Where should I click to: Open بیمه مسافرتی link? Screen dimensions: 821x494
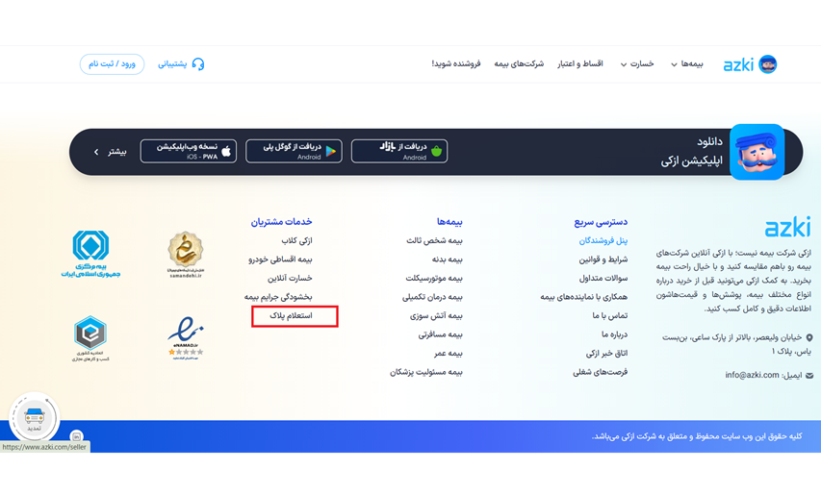(x=441, y=334)
